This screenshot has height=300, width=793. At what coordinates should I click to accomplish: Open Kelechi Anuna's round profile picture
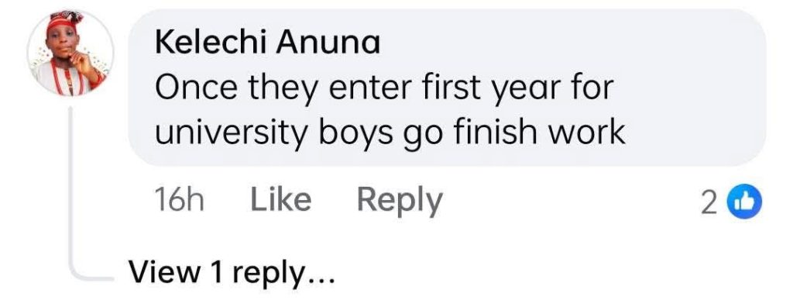point(70,53)
